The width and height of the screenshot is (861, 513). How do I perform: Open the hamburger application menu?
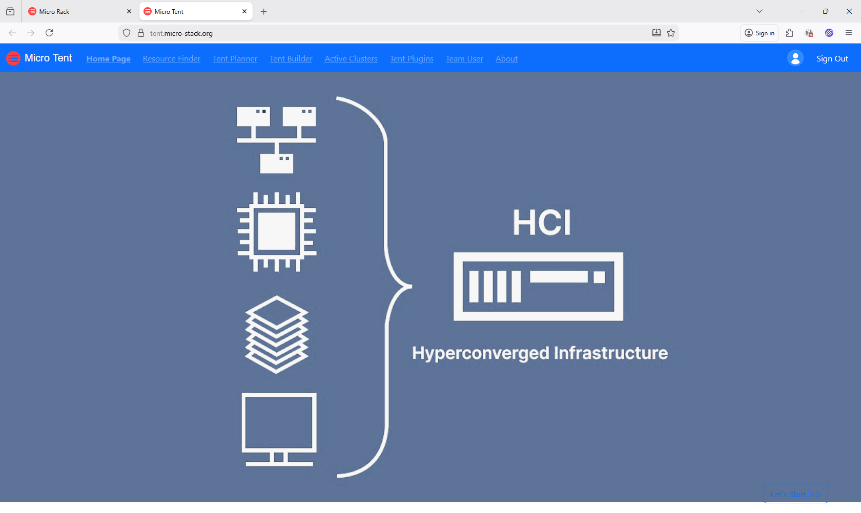coord(849,33)
